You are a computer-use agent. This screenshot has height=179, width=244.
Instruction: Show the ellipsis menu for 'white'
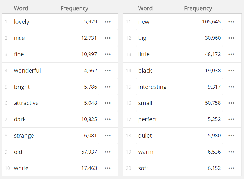coord(107,168)
